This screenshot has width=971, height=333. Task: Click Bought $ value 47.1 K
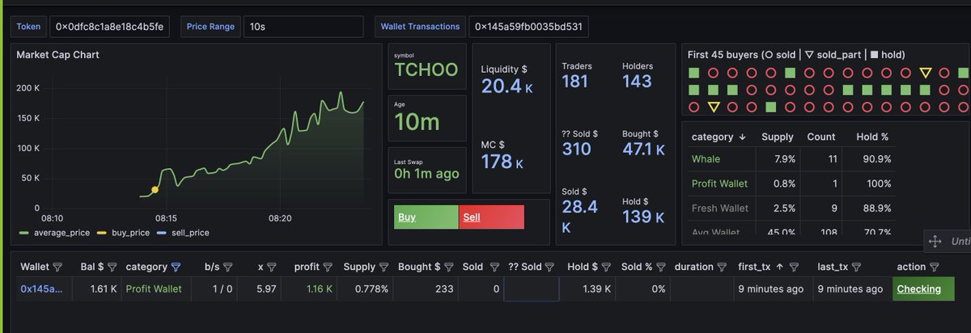pos(643,149)
